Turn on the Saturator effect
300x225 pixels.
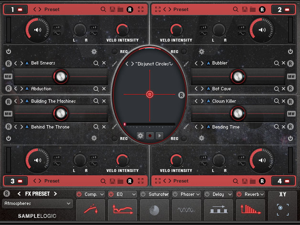tap(143, 194)
